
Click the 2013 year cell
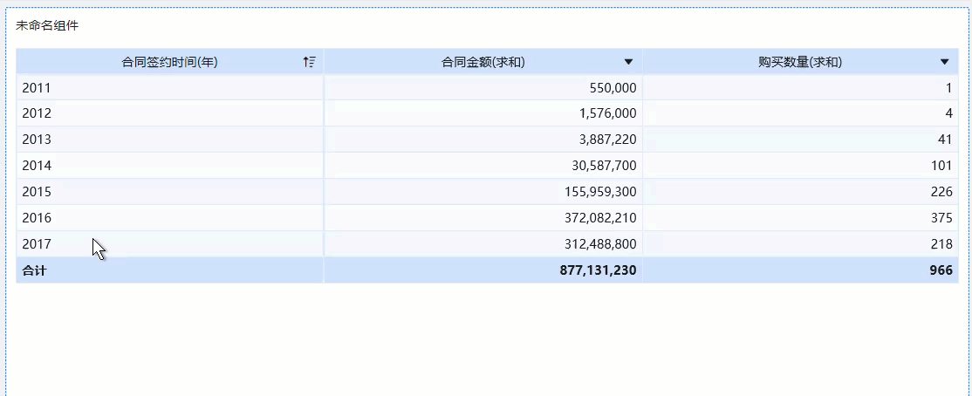pos(37,140)
